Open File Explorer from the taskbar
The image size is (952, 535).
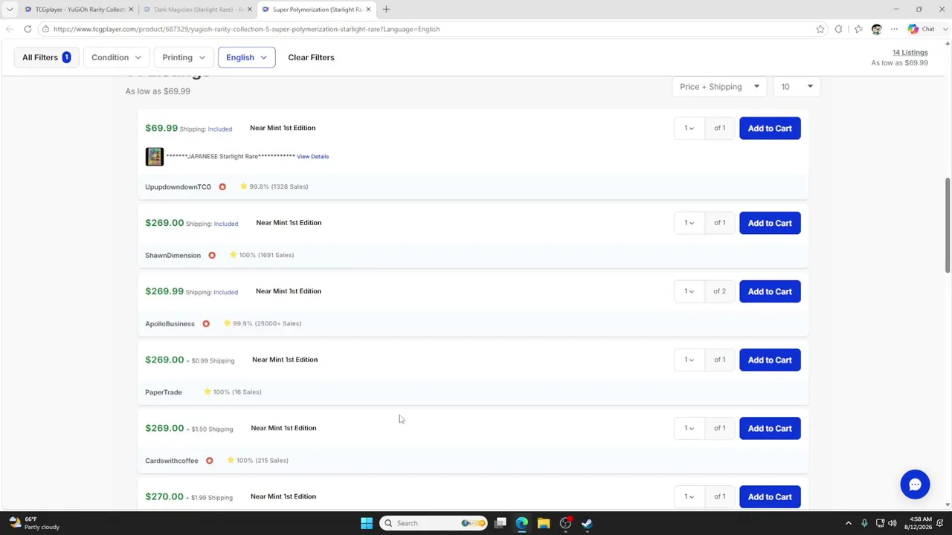(544, 523)
